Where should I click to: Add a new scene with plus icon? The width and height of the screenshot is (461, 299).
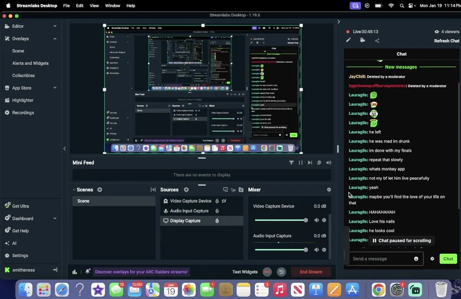pos(100,189)
